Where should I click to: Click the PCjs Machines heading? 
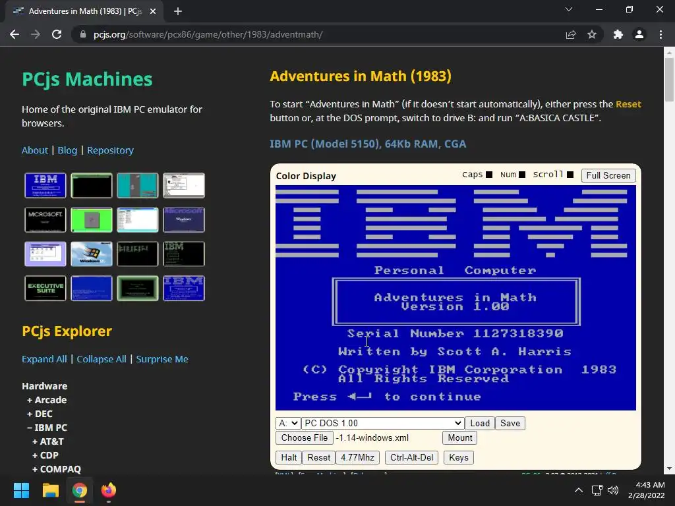click(x=88, y=79)
